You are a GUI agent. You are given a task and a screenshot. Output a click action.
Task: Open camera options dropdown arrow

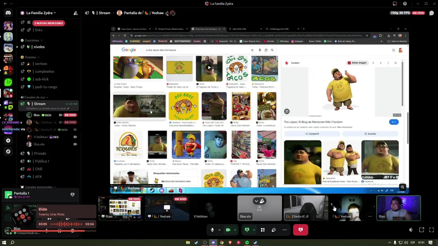[x=235, y=230]
